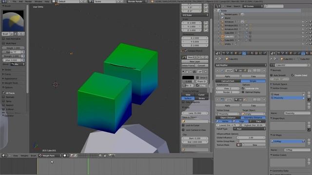Open the Weight Paint mode dropdown
The image size is (312, 175).
click(50, 156)
